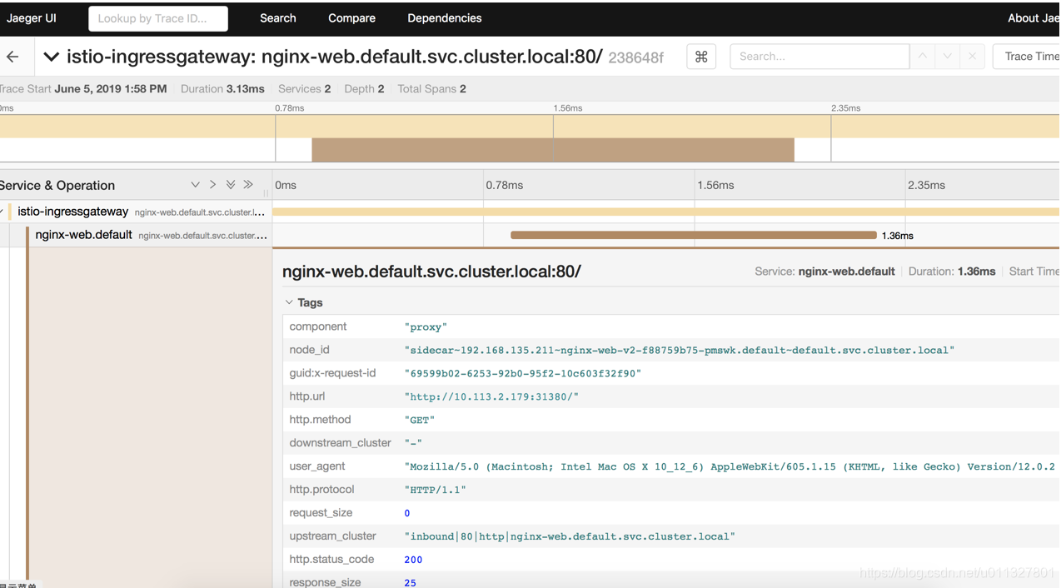Screen dimensions: 1061x588
Task: Click the guid:x-request-id tag value
Action: tap(523, 373)
